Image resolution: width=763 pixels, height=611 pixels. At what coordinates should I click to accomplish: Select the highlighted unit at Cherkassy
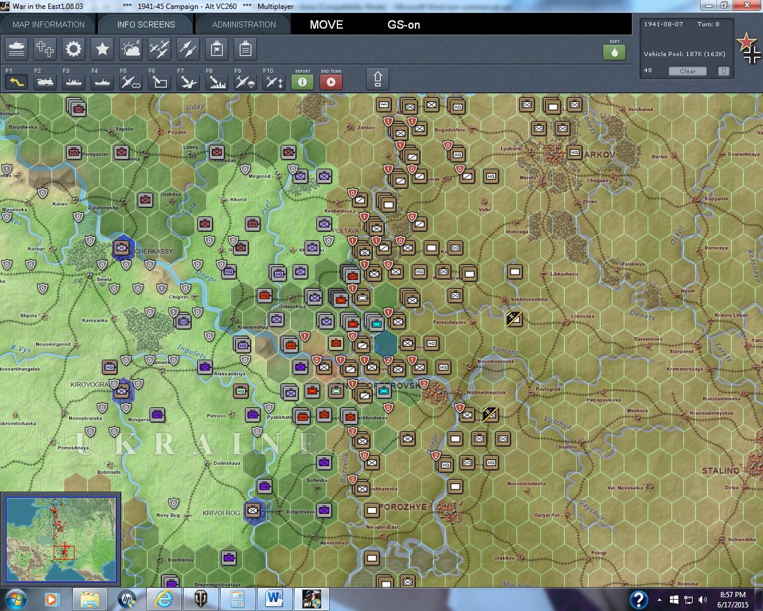[122, 248]
